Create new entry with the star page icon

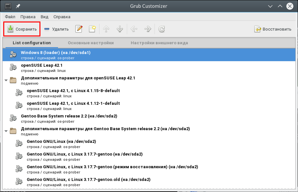click(92, 29)
